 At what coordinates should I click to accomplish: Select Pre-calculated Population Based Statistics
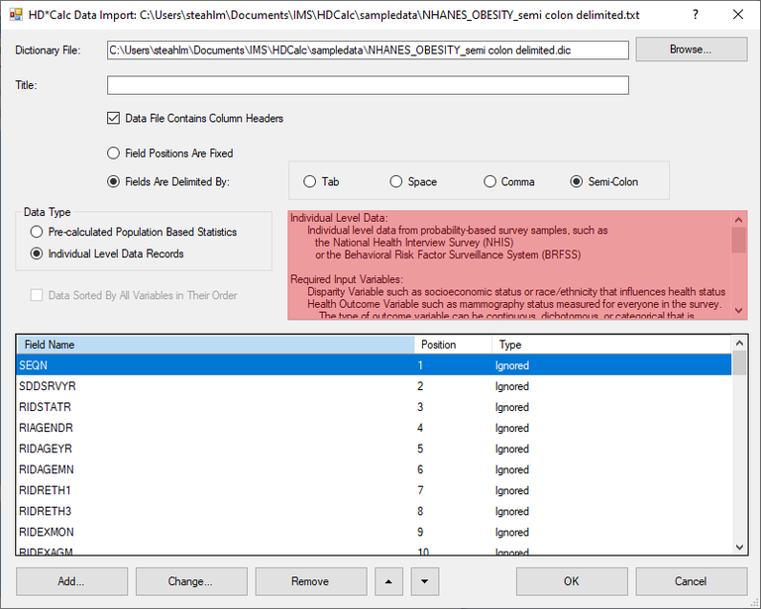[37, 232]
